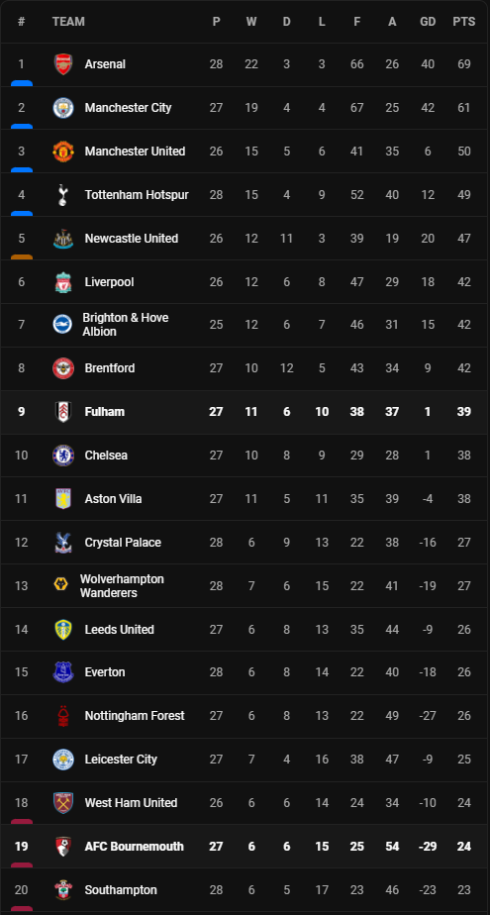Viewport: 490px width, 915px height.
Task: Click the Manchester City club crest
Action: (63, 108)
